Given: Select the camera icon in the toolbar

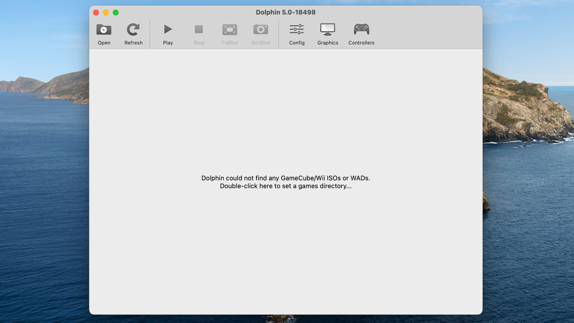Looking at the screenshot, I should click(260, 29).
